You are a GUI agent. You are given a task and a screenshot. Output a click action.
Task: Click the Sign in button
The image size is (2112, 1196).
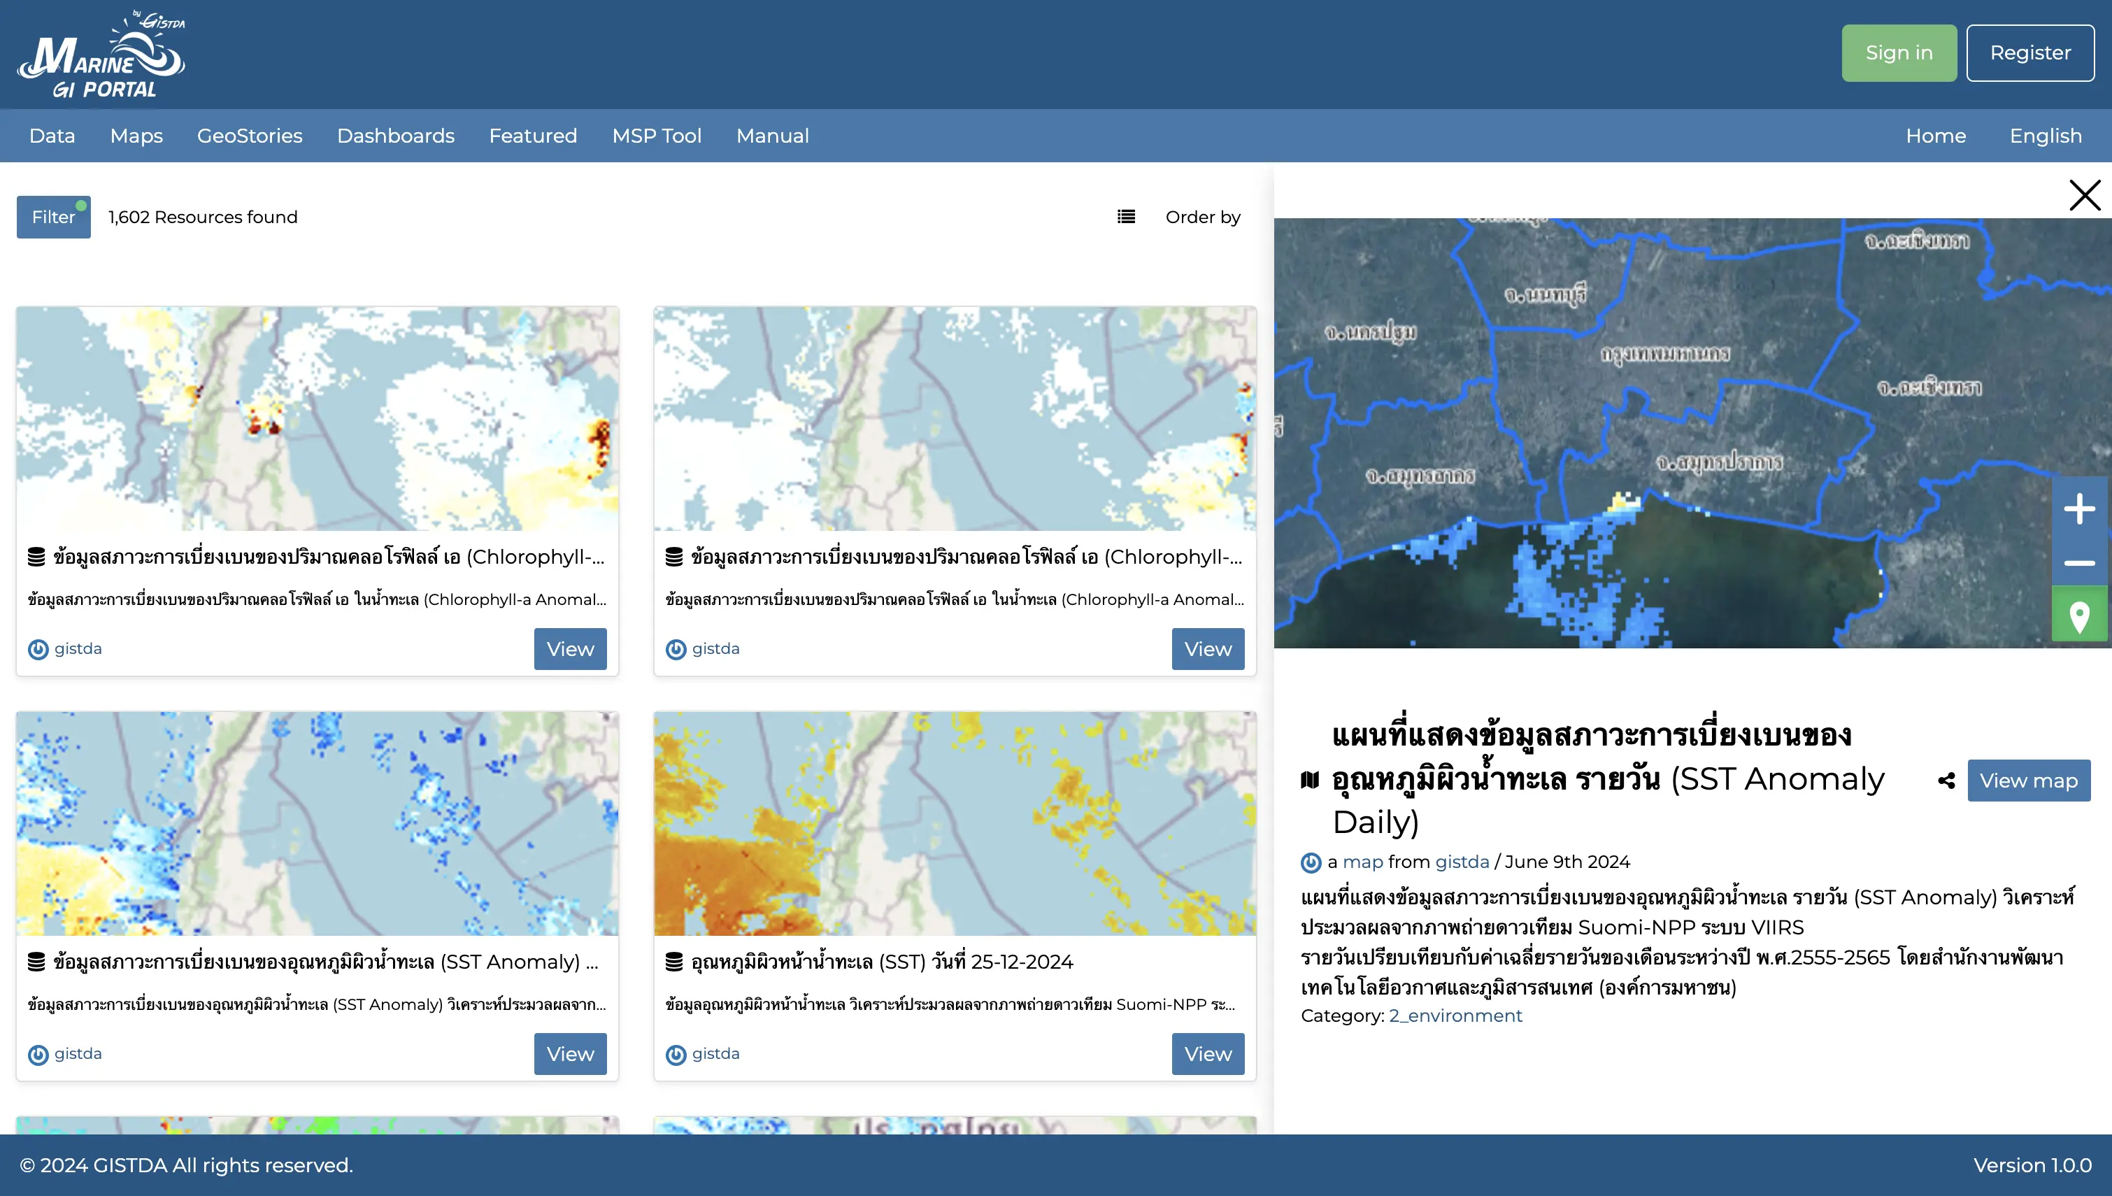click(x=1899, y=52)
